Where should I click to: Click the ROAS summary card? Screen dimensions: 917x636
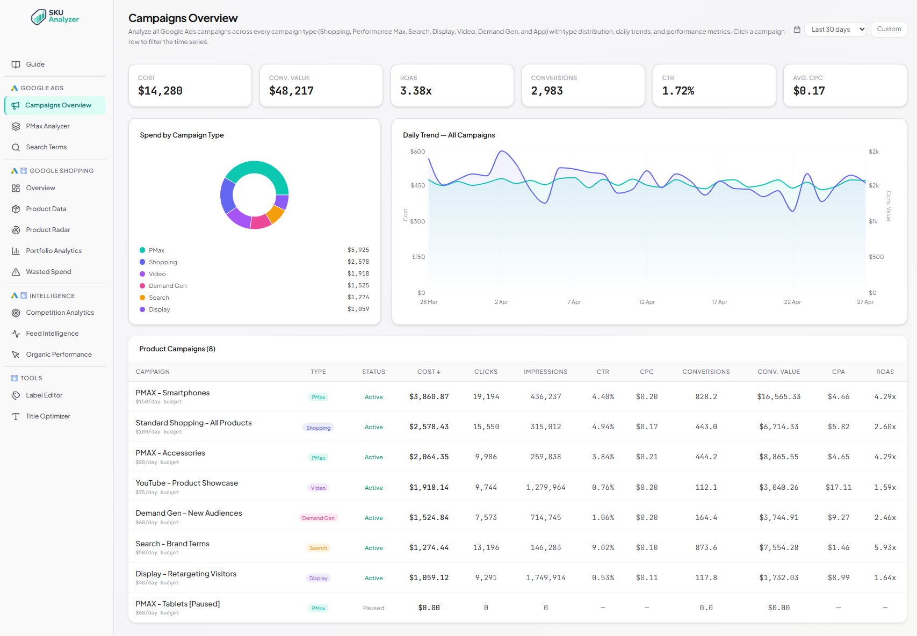click(452, 85)
